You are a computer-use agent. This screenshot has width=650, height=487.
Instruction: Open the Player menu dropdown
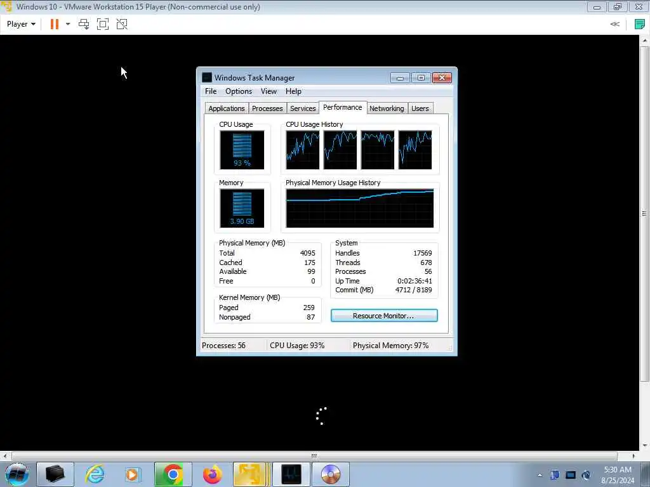(21, 24)
